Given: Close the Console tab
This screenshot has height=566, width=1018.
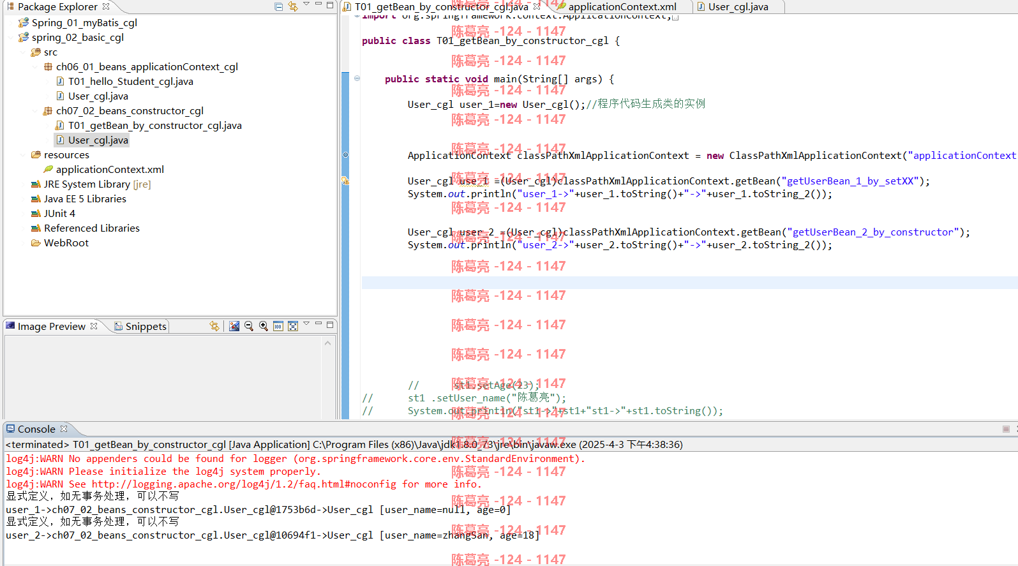Looking at the screenshot, I should (64, 429).
